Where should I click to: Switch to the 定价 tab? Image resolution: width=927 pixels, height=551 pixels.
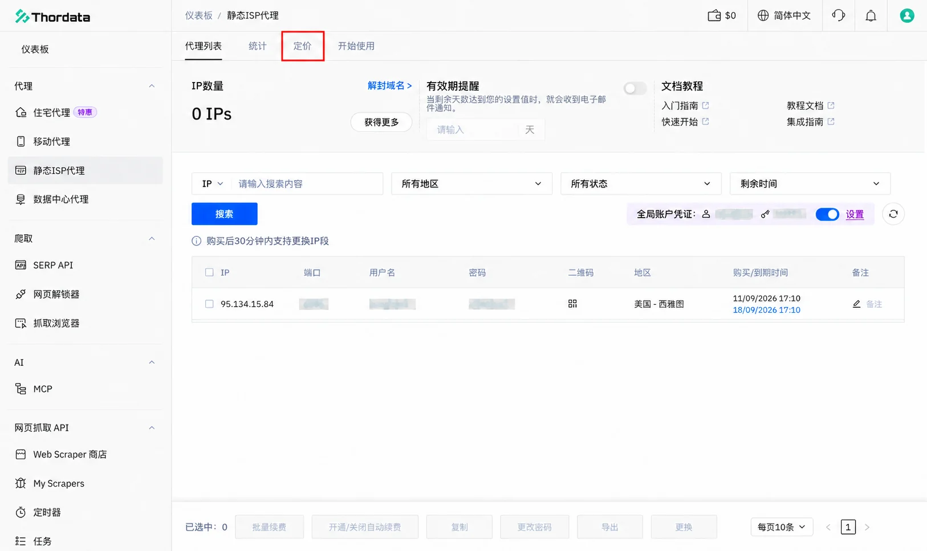click(303, 46)
